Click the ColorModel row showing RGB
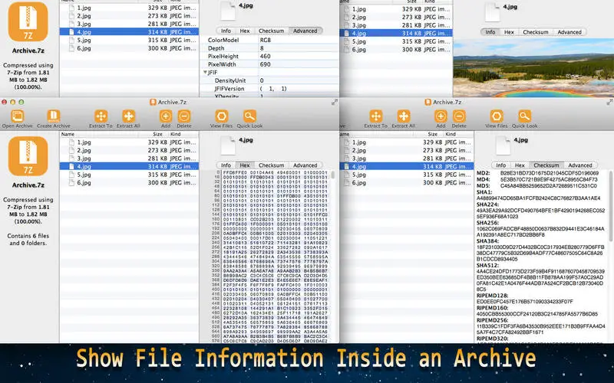Image resolution: width=614 pixels, height=383 pixels. [269, 40]
